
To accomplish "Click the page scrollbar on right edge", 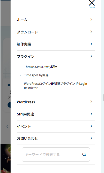I will point(103,98).
